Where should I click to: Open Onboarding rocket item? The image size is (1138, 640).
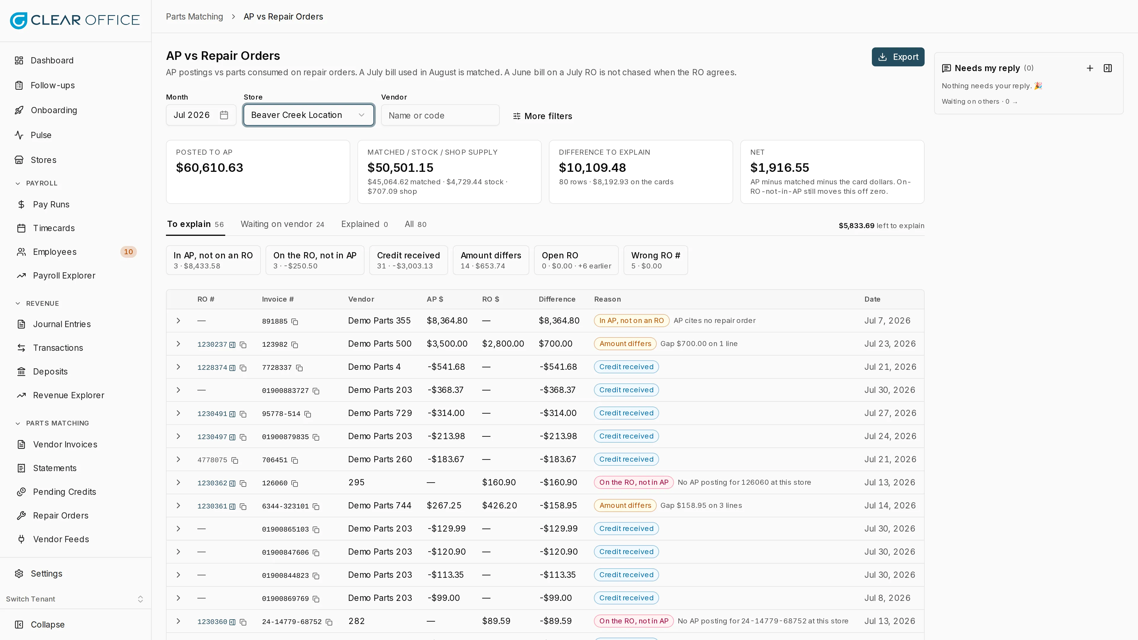point(76,110)
